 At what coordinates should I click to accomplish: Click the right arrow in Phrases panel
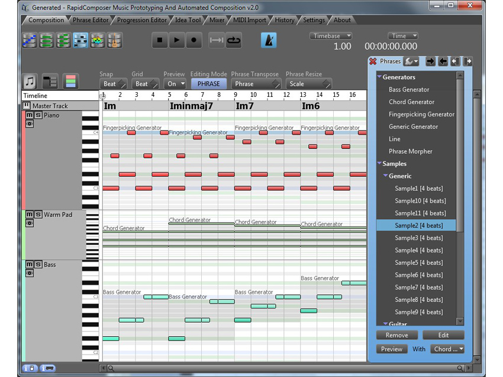point(430,61)
